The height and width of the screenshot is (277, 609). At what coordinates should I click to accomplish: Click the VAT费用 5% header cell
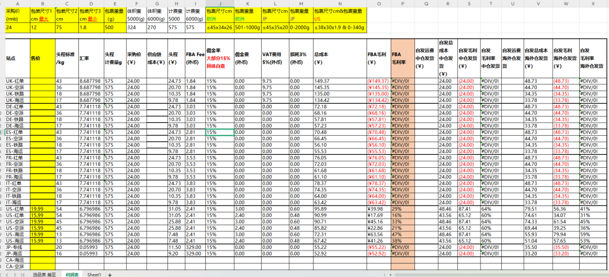[x=275, y=58]
